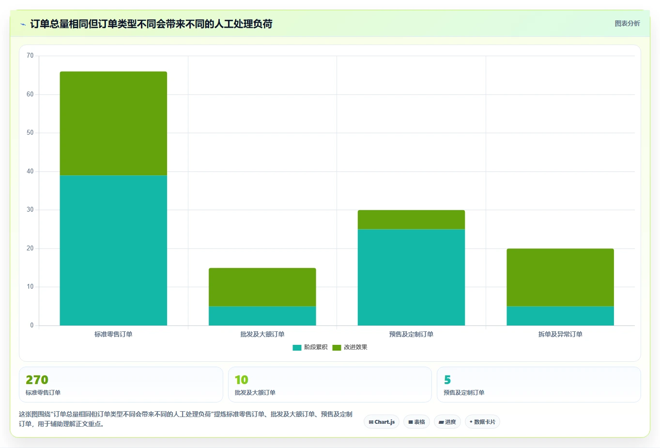Image resolution: width=660 pixels, height=448 pixels.
Task: Click the y-axis value 0
Action: coord(32,325)
